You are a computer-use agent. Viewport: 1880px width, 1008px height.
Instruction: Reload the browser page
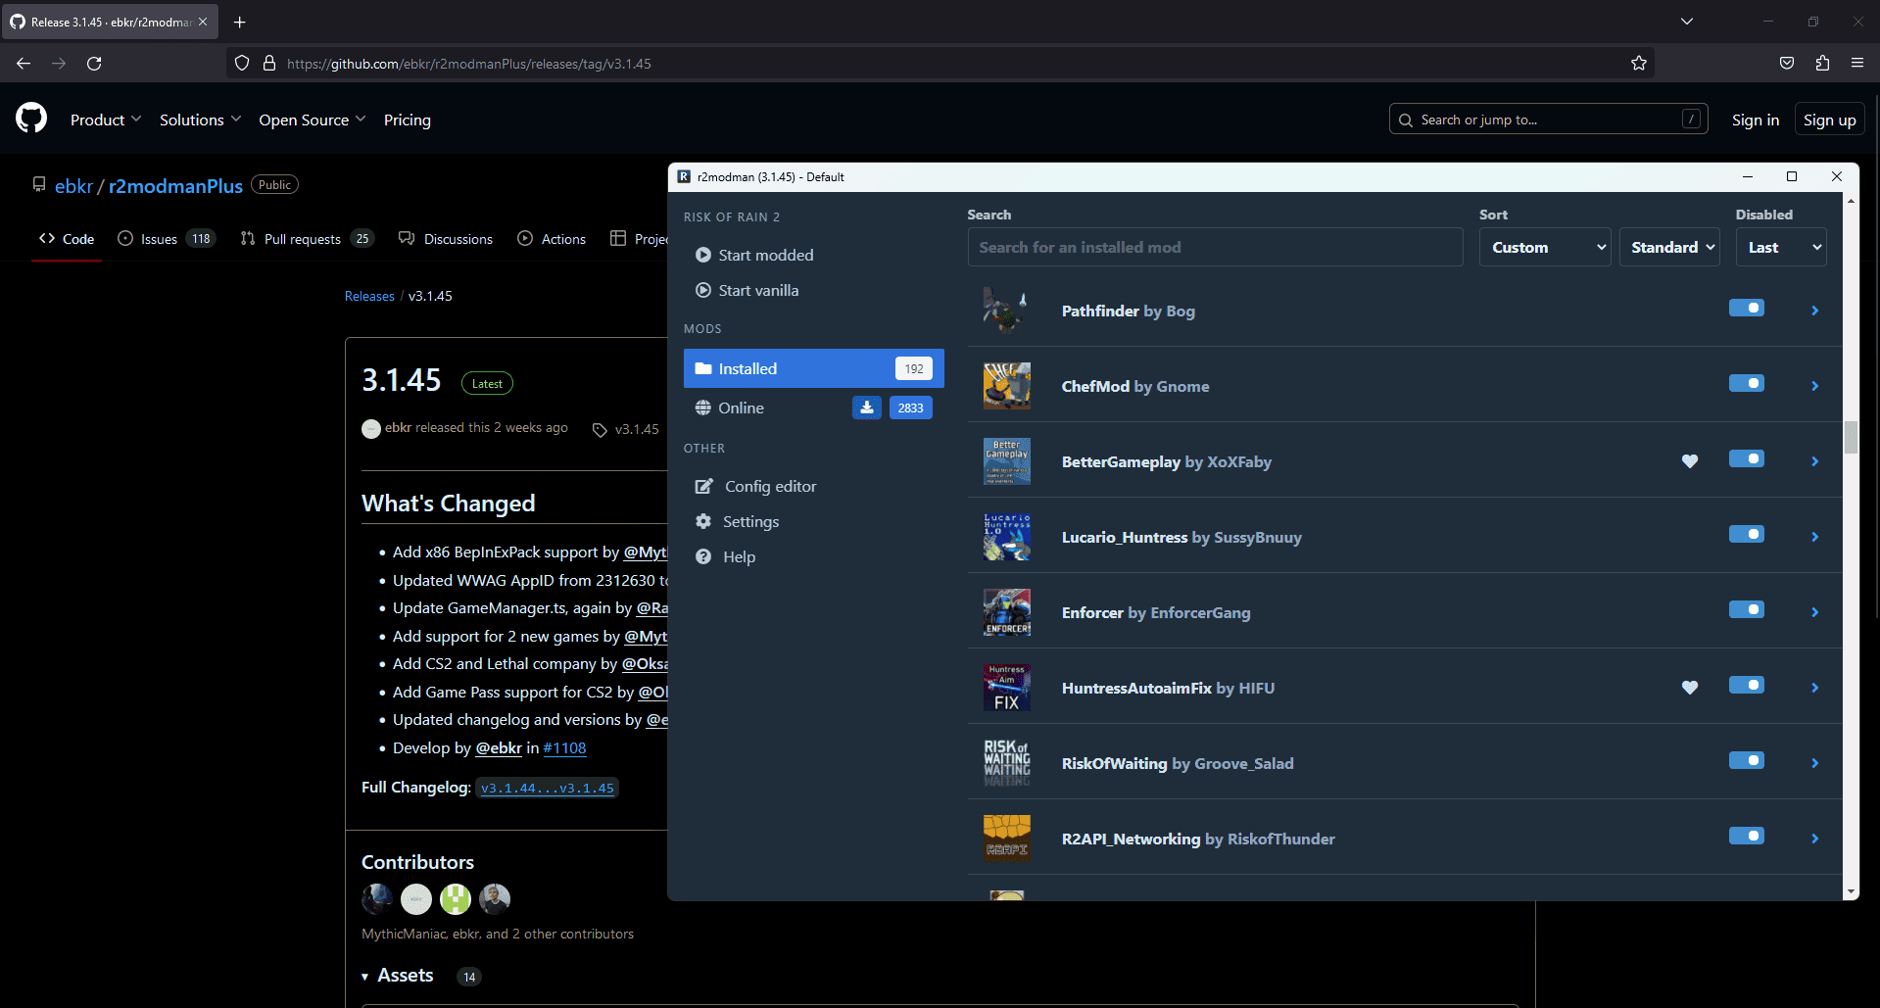pyautogui.click(x=94, y=63)
